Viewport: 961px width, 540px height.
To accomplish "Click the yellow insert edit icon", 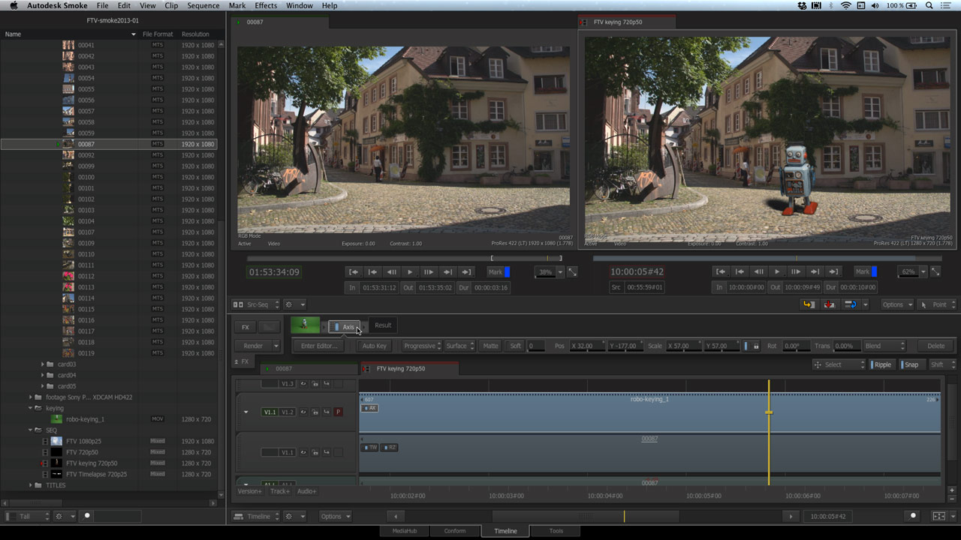I will coord(809,304).
